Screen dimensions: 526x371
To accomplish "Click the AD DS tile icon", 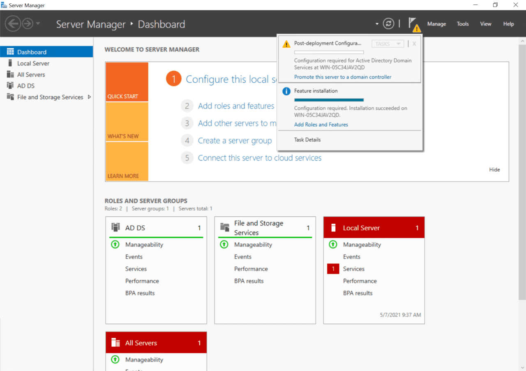I will click(115, 227).
